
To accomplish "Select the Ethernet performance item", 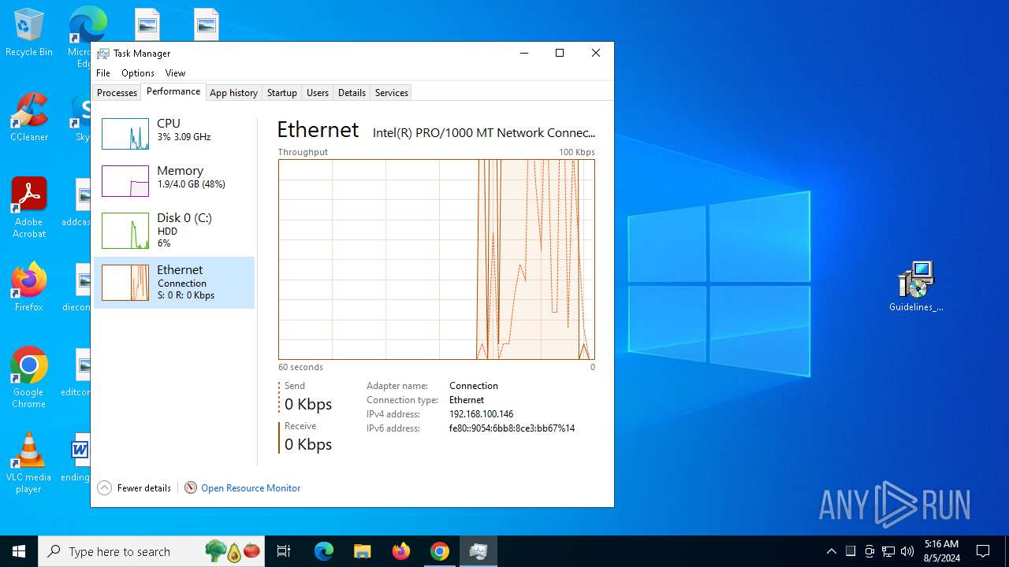I will click(x=174, y=283).
